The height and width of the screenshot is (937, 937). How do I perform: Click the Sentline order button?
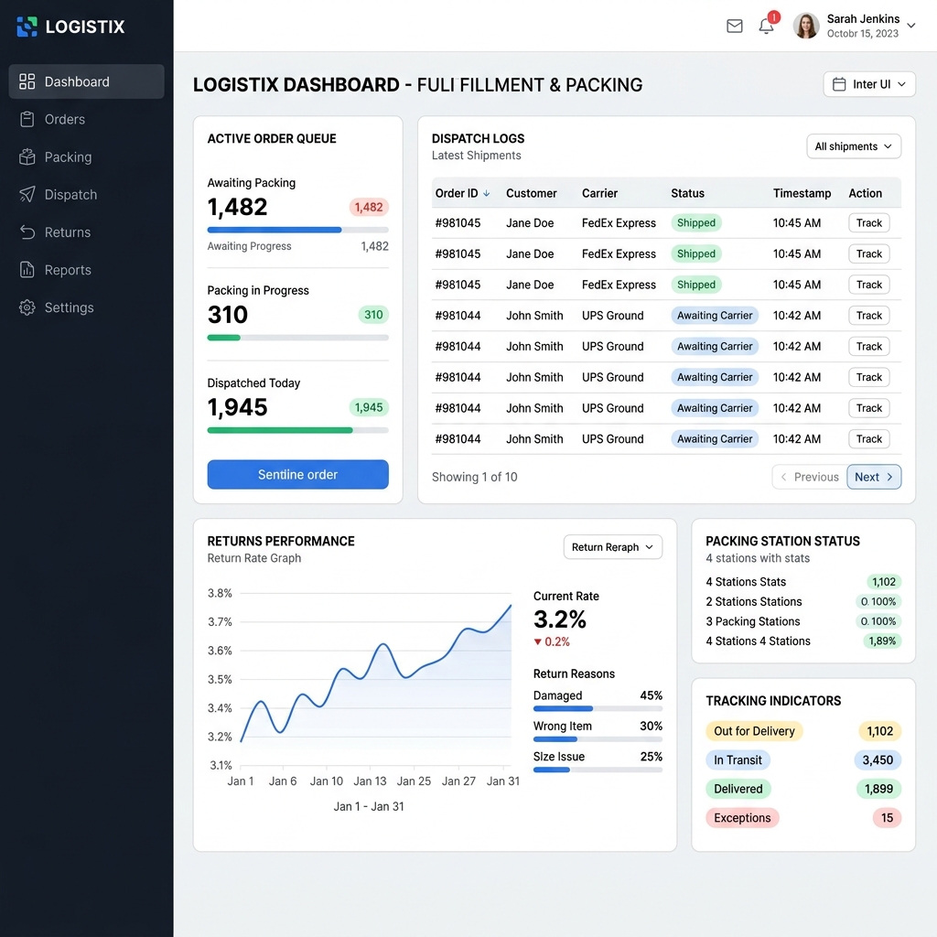pos(297,475)
